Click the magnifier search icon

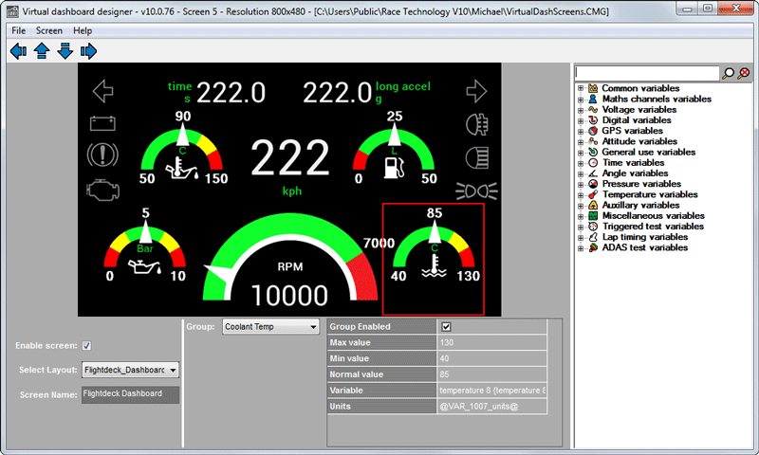click(x=729, y=73)
